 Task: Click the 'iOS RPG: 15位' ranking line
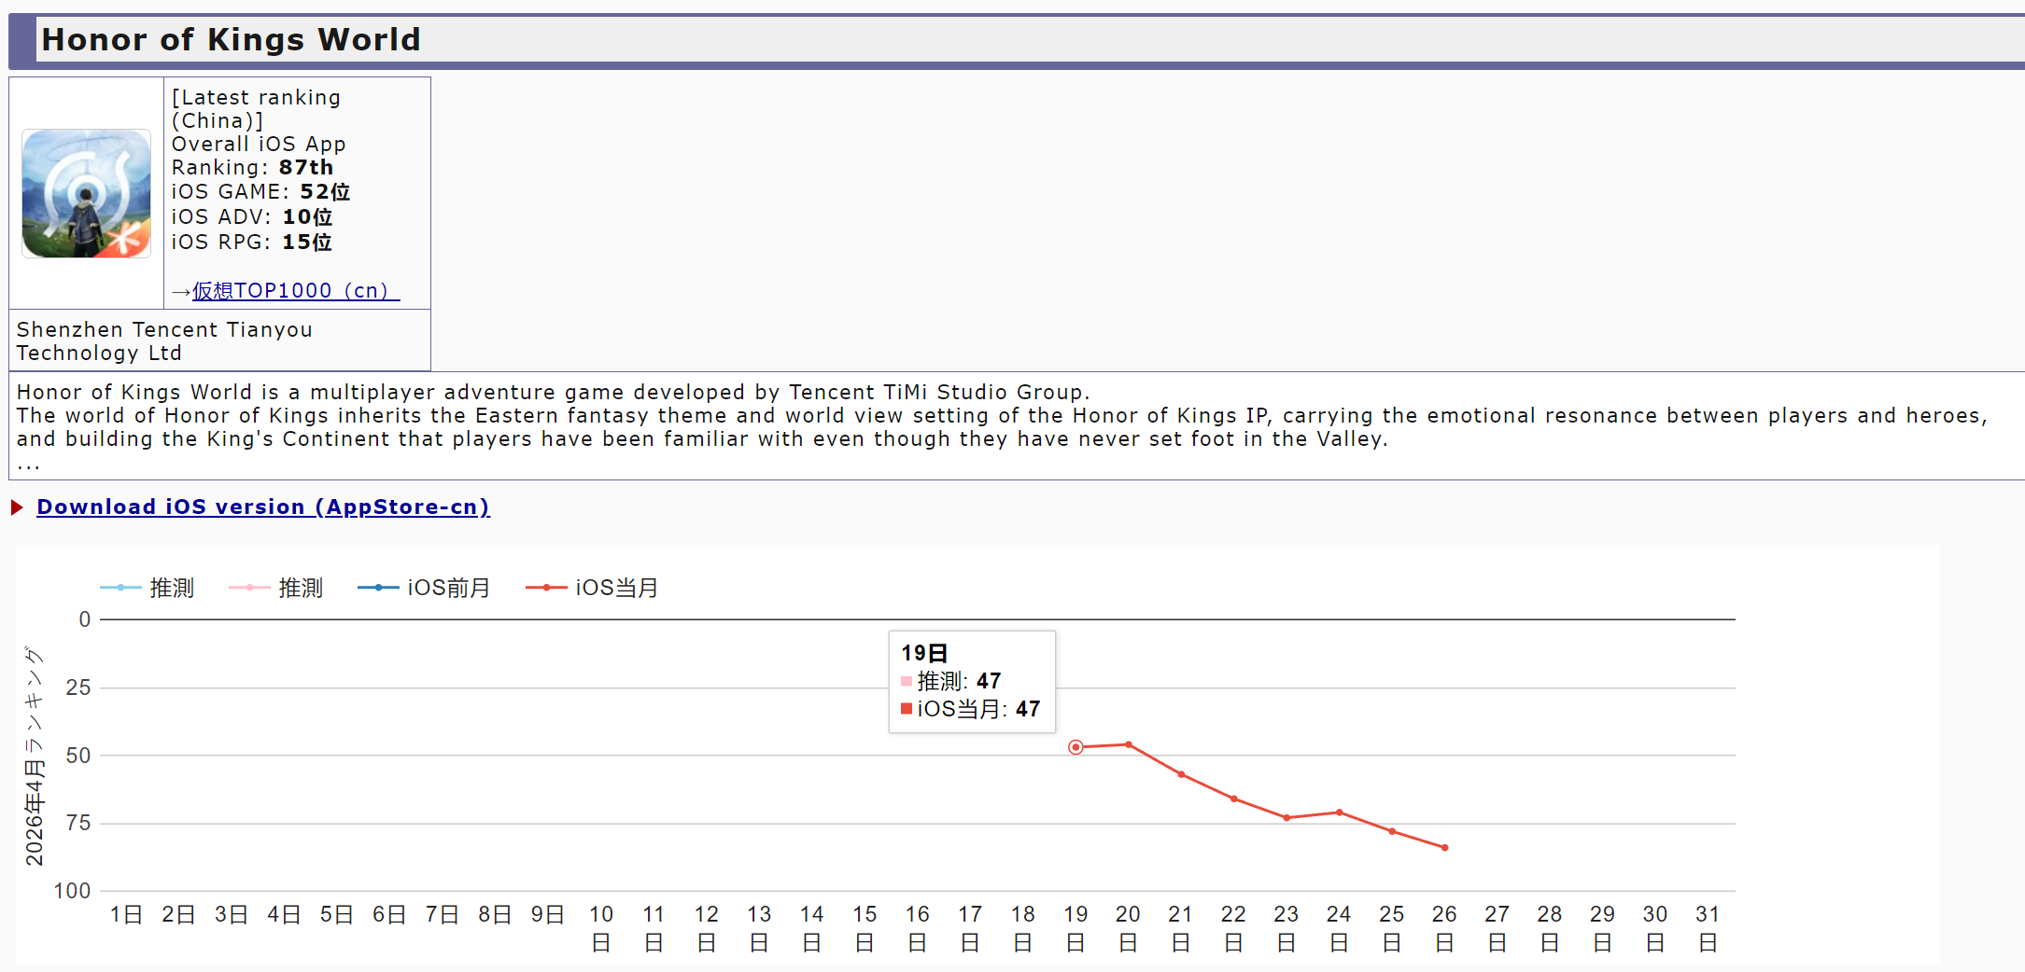(252, 242)
